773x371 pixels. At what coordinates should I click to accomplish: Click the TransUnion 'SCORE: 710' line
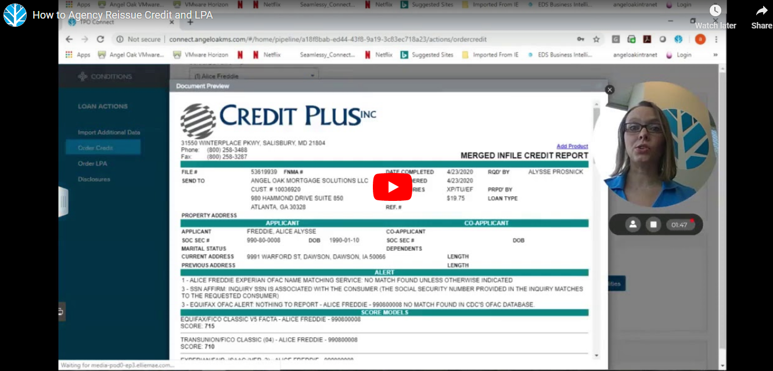(x=197, y=347)
